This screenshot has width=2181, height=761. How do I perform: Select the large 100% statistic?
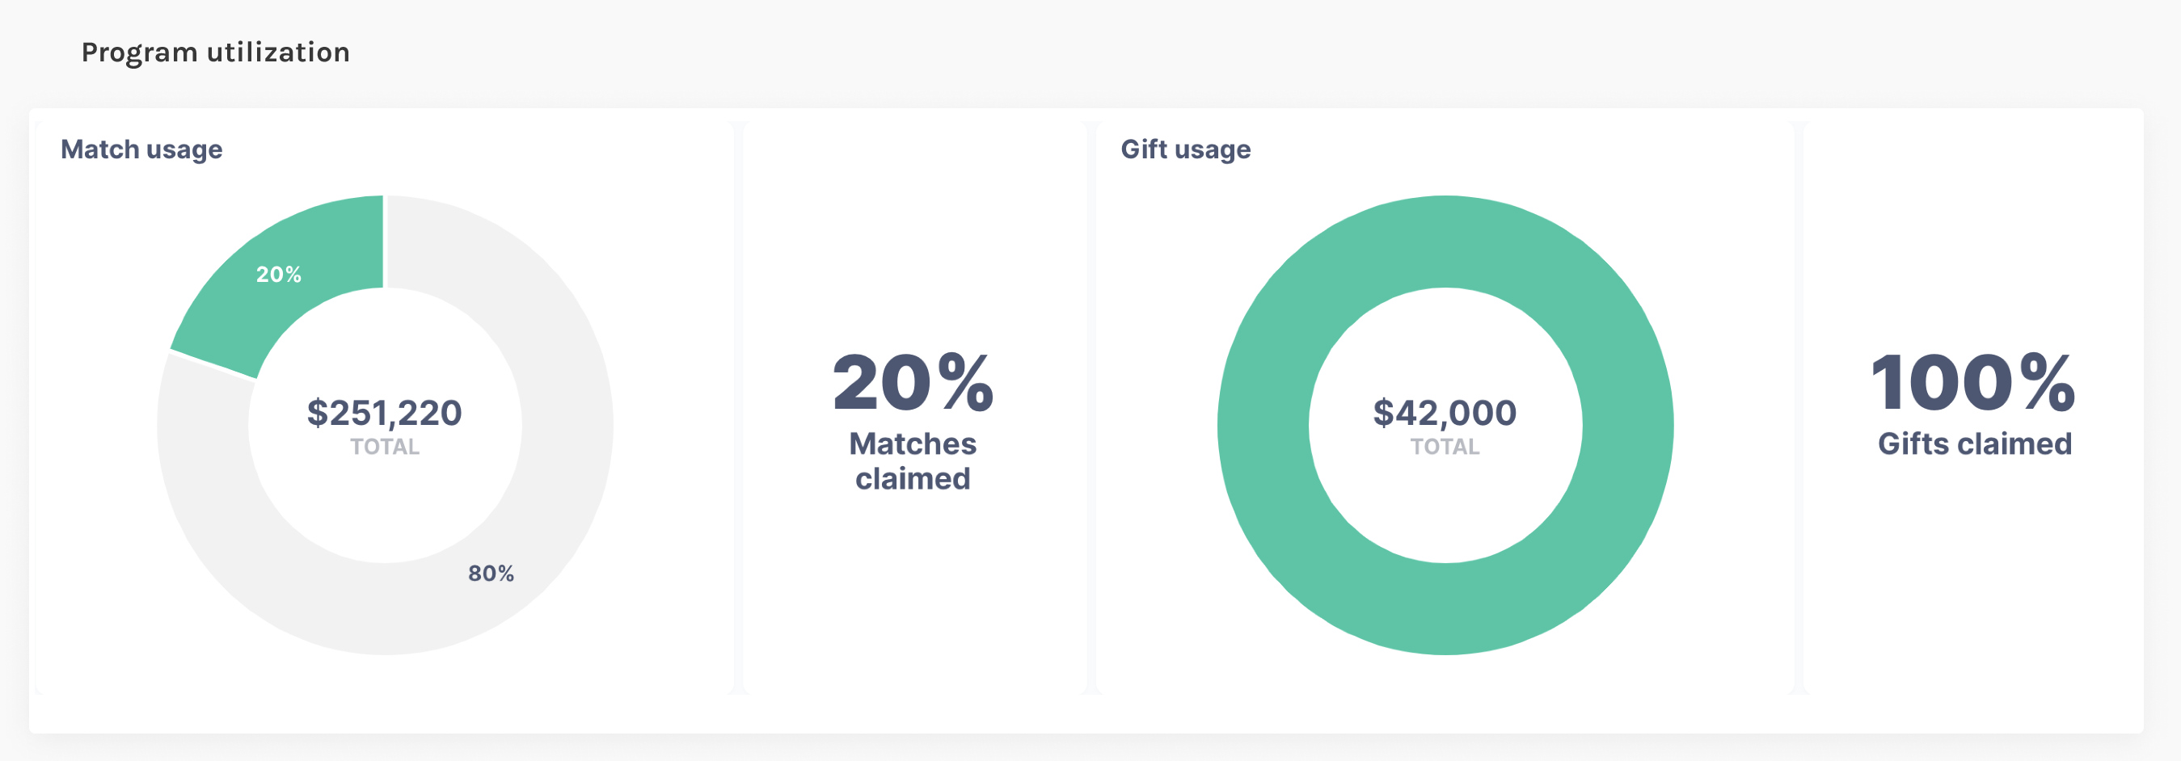(x=1973, y=383)
